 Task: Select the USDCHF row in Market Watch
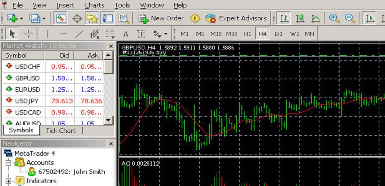coord(53,67)
